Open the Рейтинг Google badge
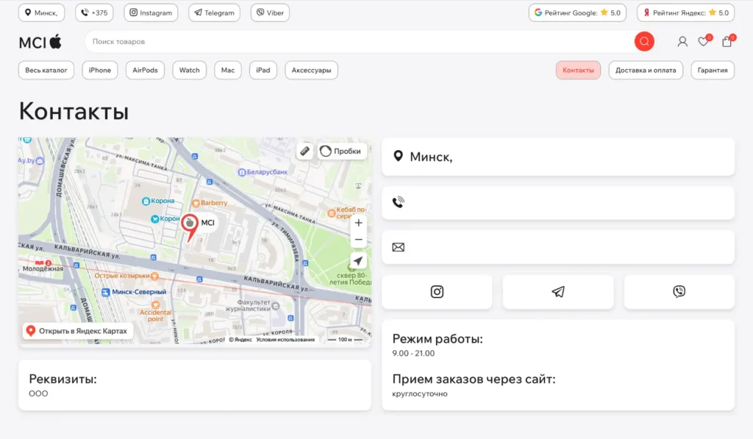This screenshot has width=753, height=439. (577, 13)
